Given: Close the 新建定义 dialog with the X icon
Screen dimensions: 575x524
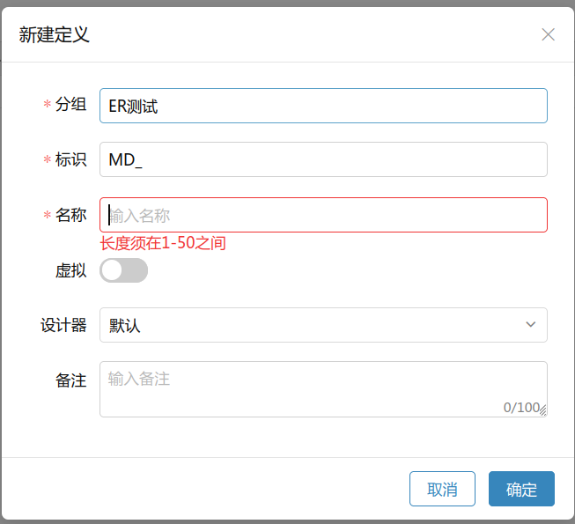Looking at the screenshot, I should tap(548, 34).
